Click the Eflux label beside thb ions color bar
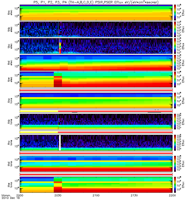The width and height of the screenshot is (192, 205). tap(183, 121)
